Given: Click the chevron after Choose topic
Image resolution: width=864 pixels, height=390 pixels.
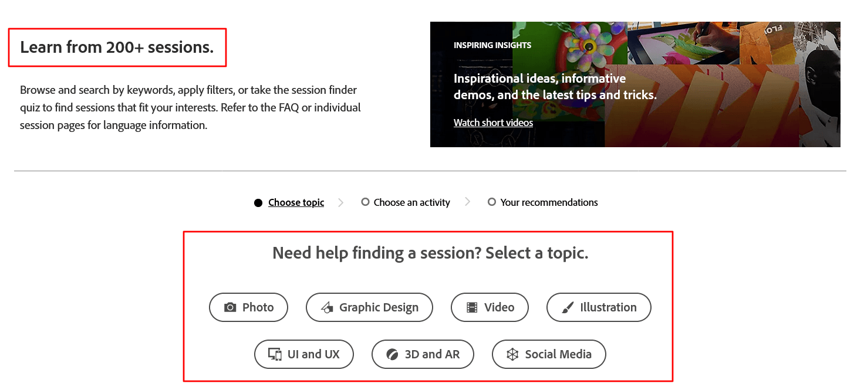Looking at the screenshot, I should point(341,202).
